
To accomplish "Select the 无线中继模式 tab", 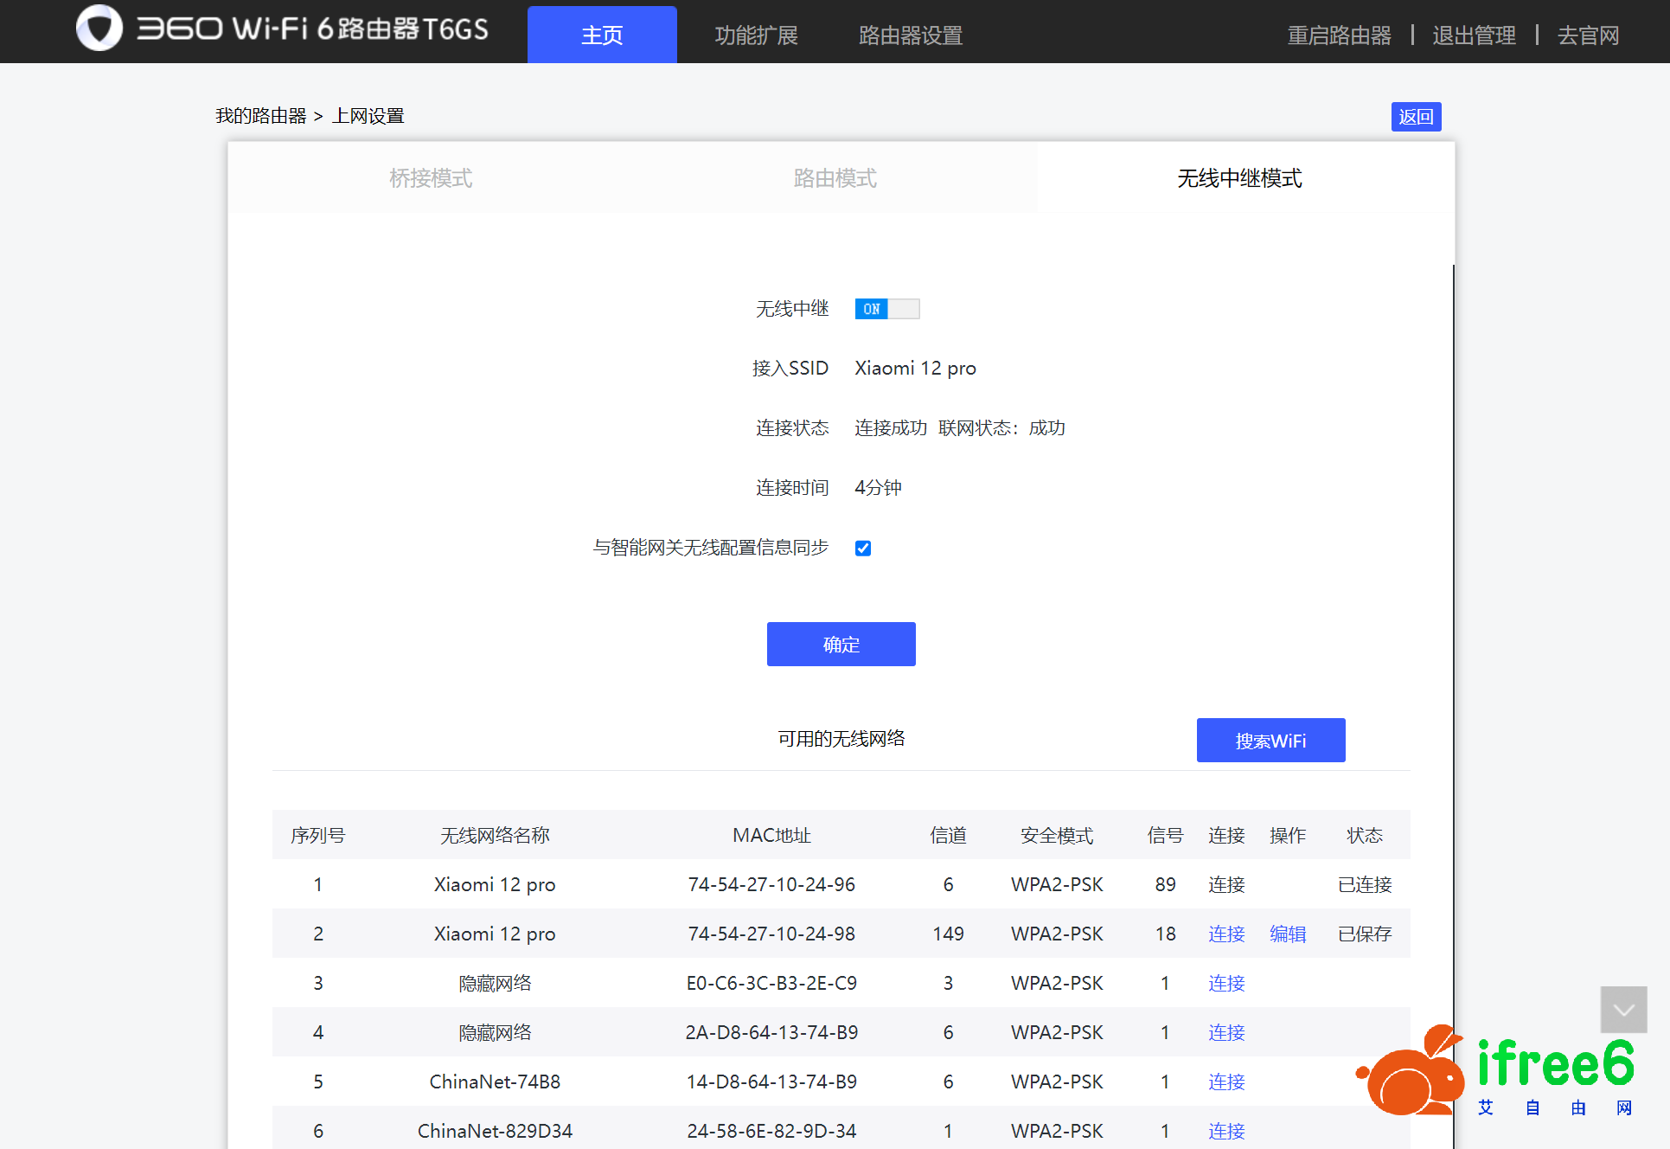I will (1238, 178).
